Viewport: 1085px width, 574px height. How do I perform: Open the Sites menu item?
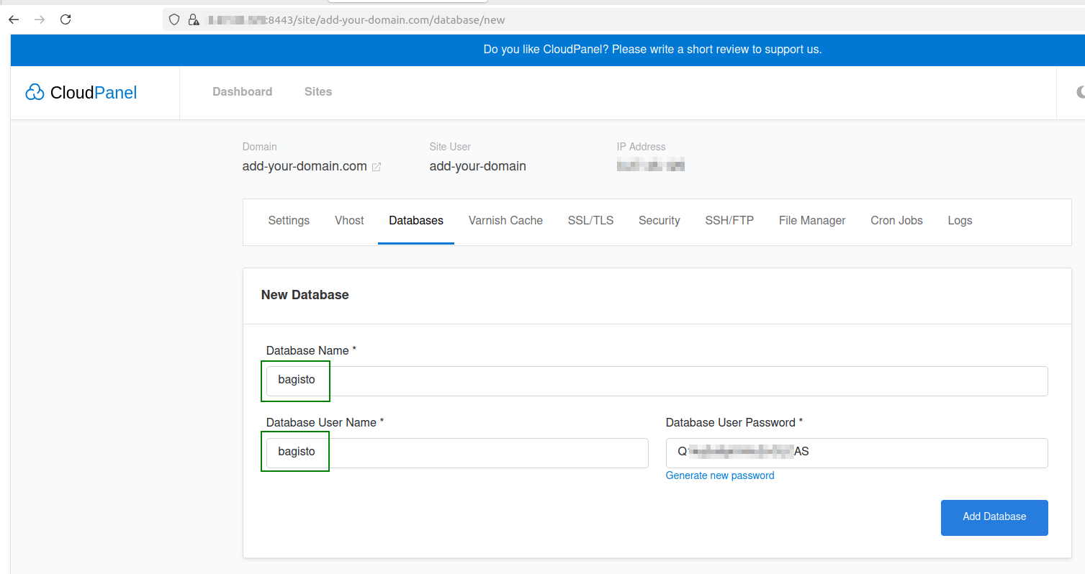[318, 92]
